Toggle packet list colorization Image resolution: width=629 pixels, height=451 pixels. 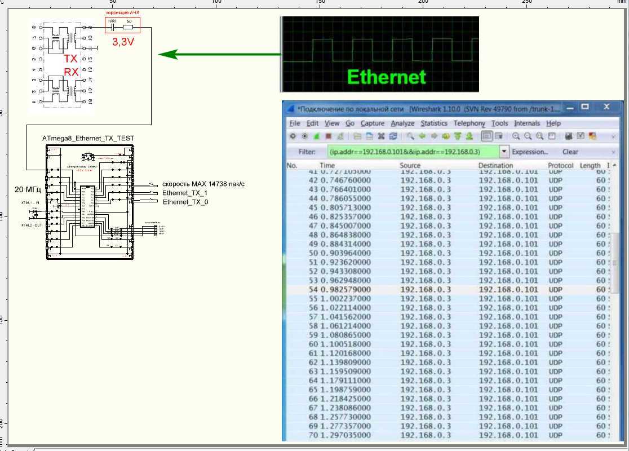click(486, 136)
